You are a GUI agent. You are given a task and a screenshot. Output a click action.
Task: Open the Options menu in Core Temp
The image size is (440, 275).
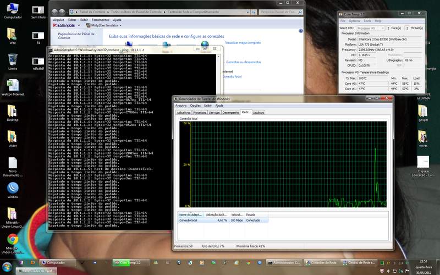click(354, 21)
